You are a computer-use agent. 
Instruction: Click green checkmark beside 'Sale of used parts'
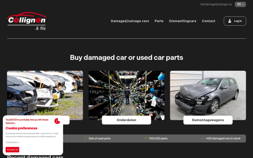tap(86, 138)
